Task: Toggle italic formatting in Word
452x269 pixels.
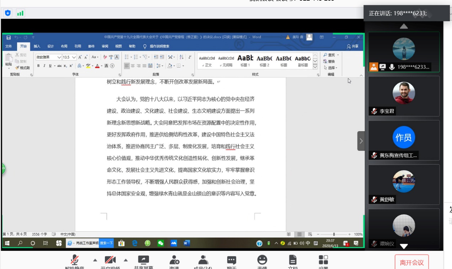Action: click(x=44, y=66)
